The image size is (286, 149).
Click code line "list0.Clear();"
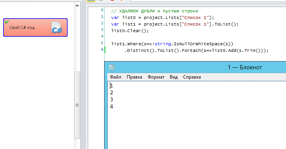pyautogui.click(x=130, y=31)
